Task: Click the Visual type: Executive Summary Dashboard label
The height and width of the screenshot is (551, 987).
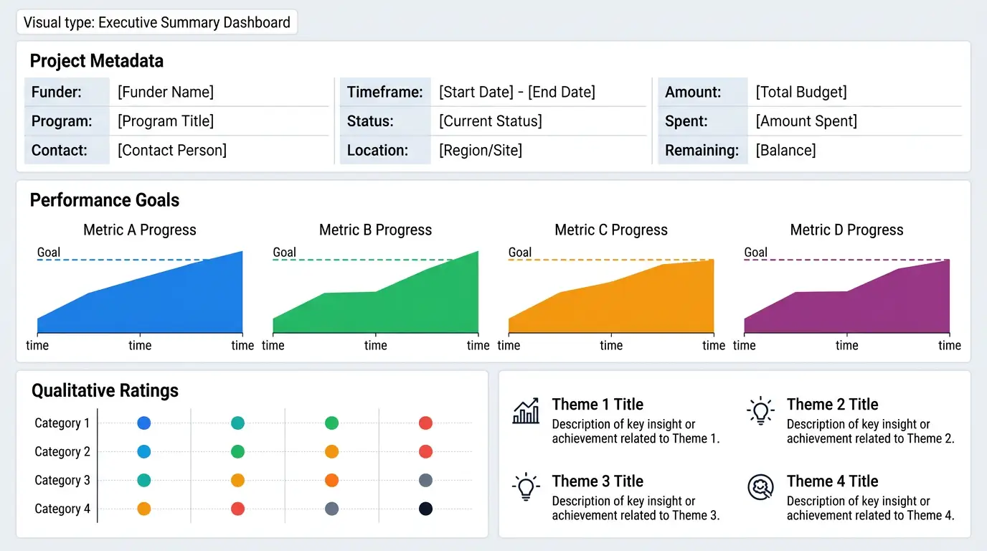Action: 157,22
